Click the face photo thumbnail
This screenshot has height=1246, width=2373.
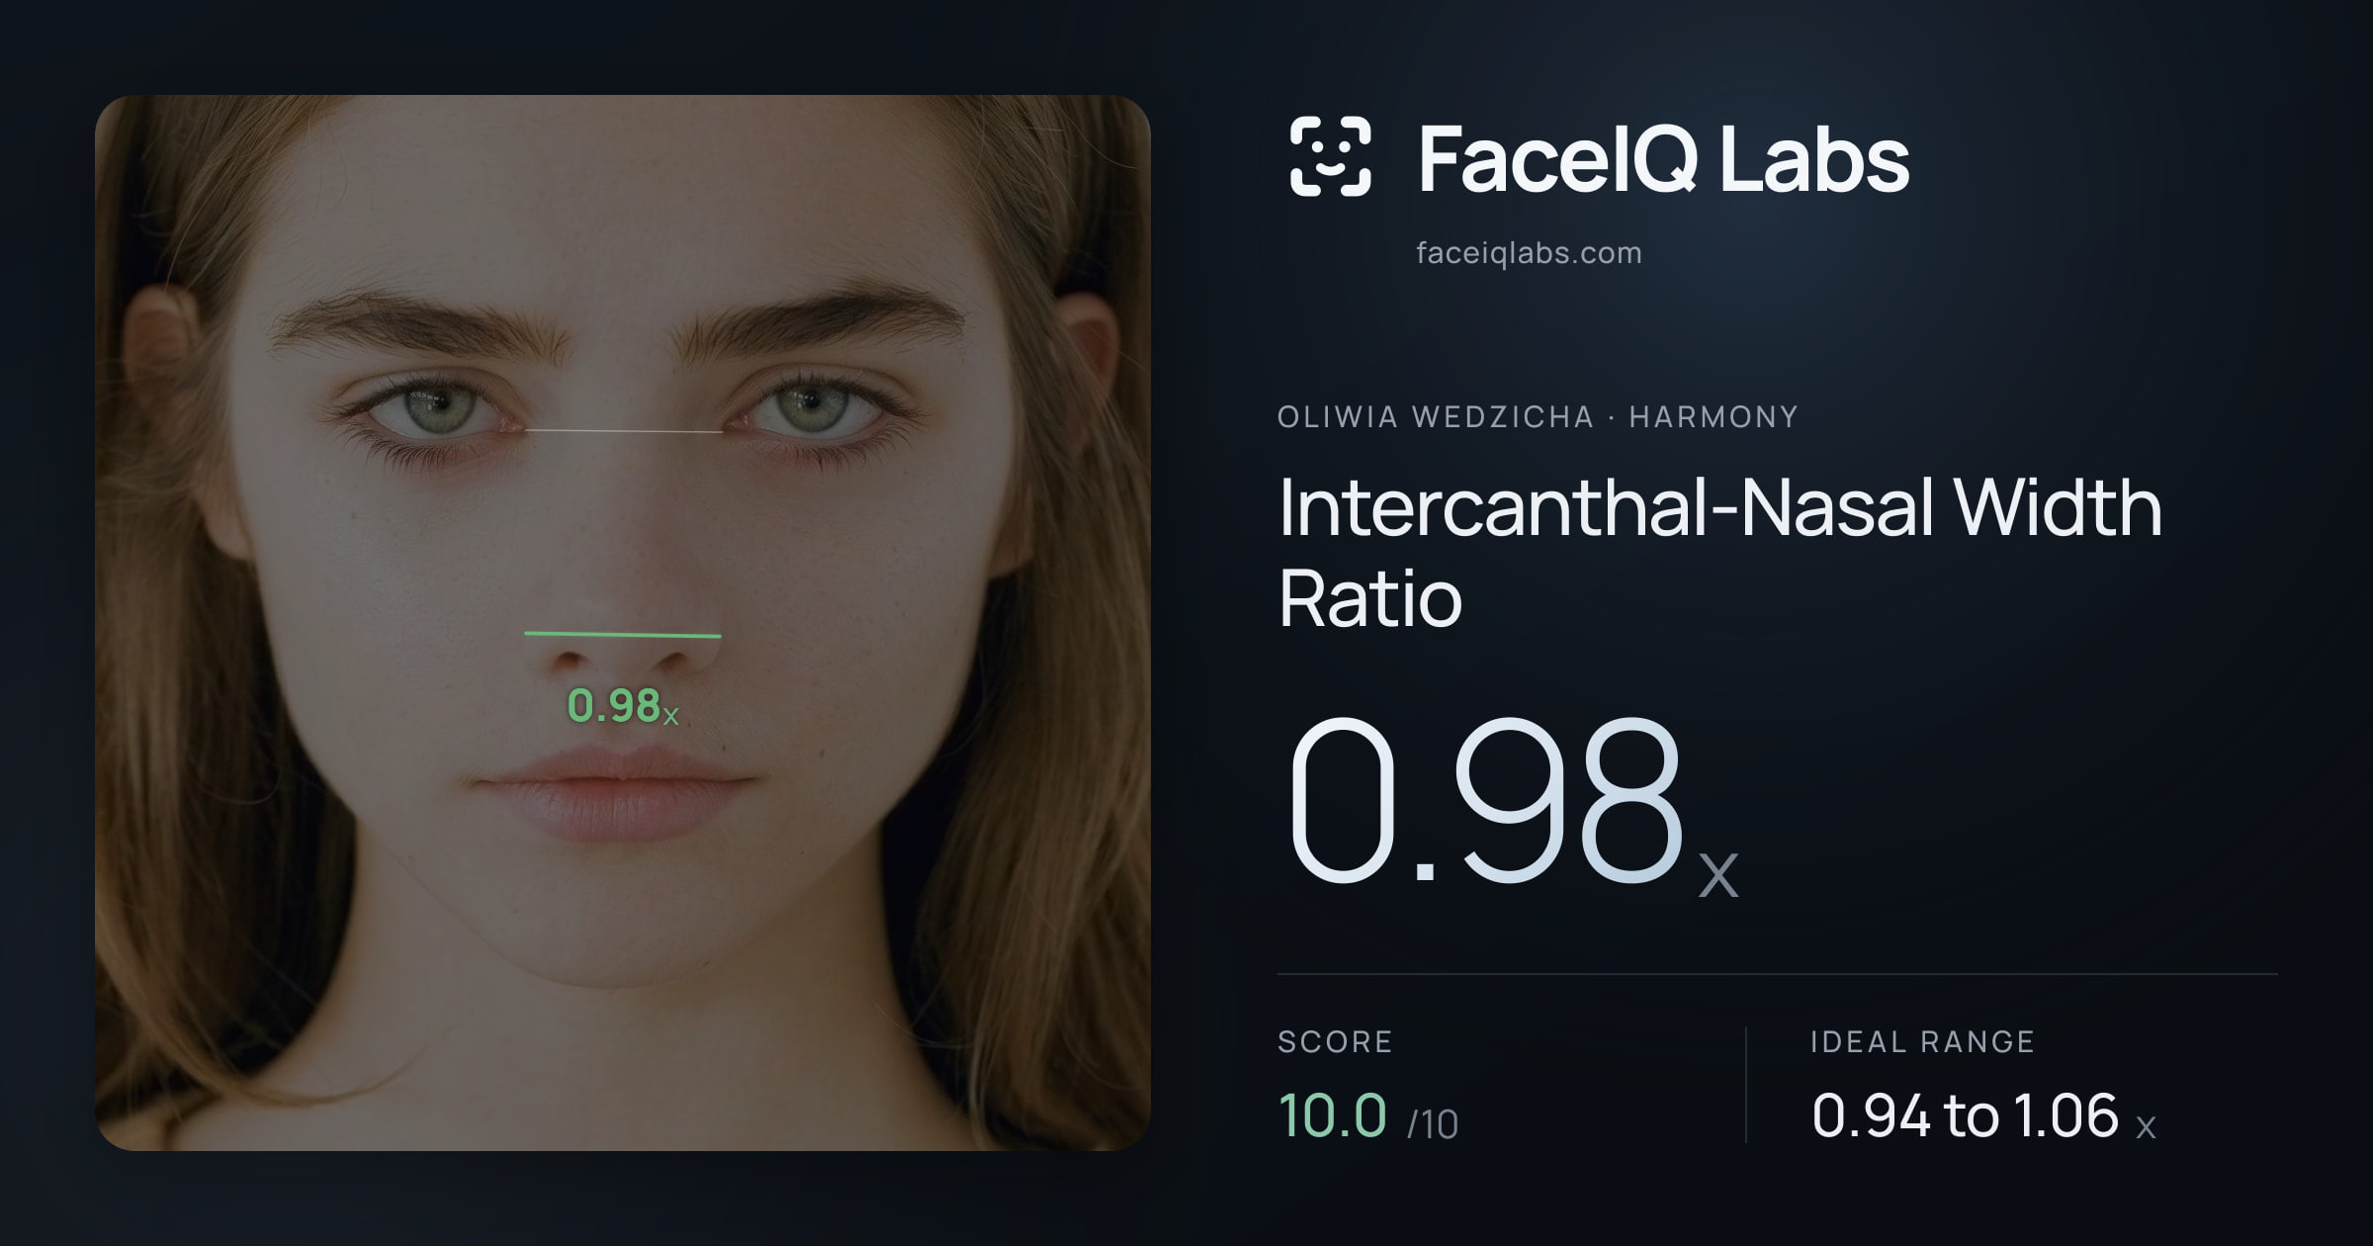point(623,623)
